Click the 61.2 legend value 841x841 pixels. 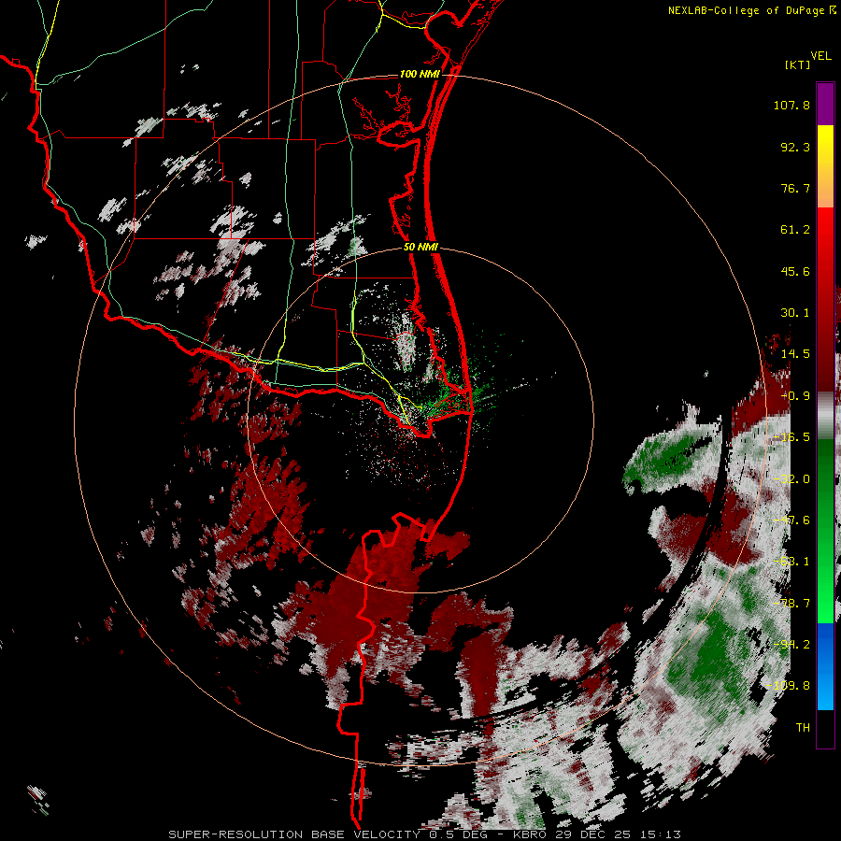(x=795, y=230)
